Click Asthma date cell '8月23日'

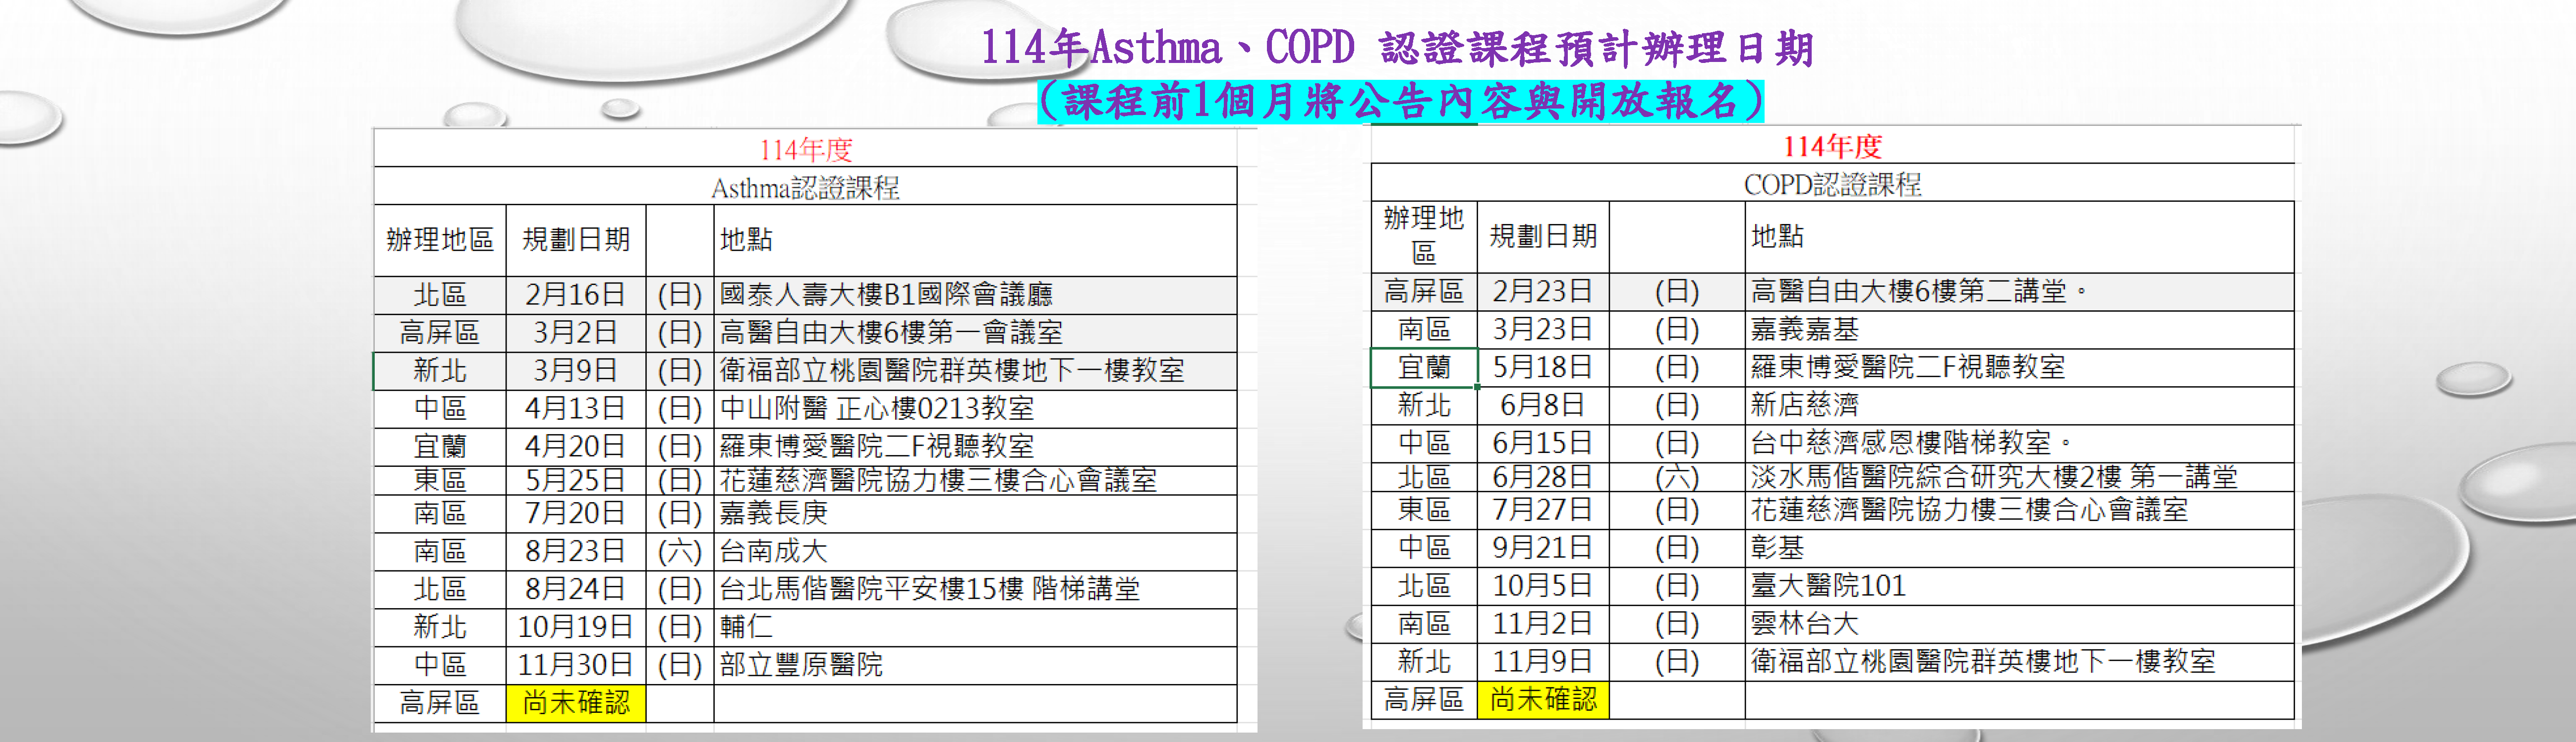point(576,551)
